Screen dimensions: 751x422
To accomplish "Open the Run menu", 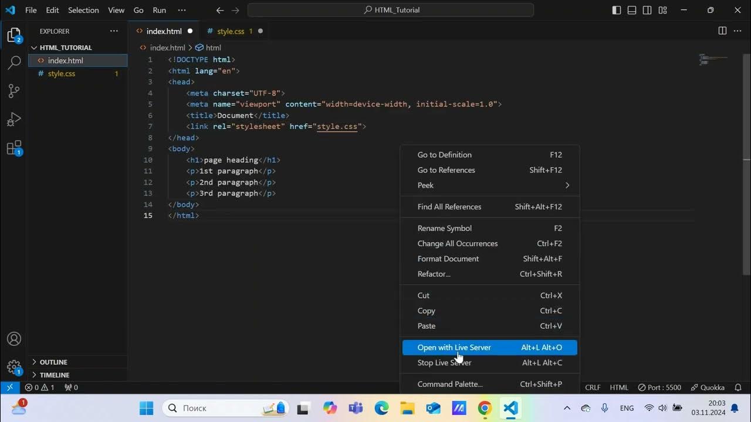I will (159, 10).
